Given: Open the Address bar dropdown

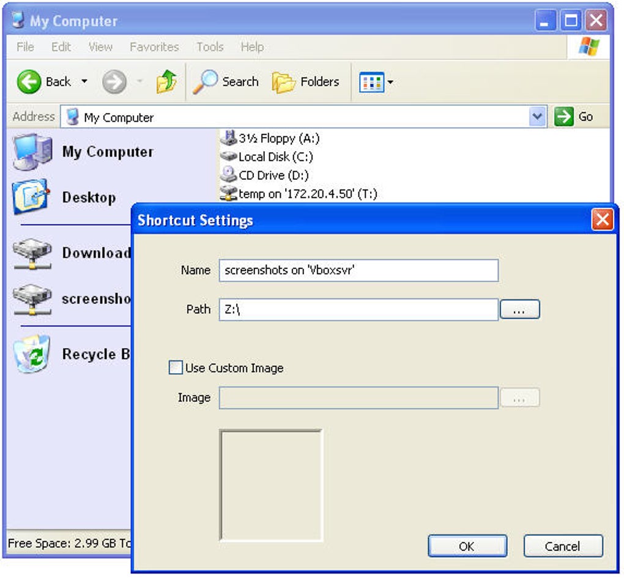Looking at the screenshot, I should 537,116.
